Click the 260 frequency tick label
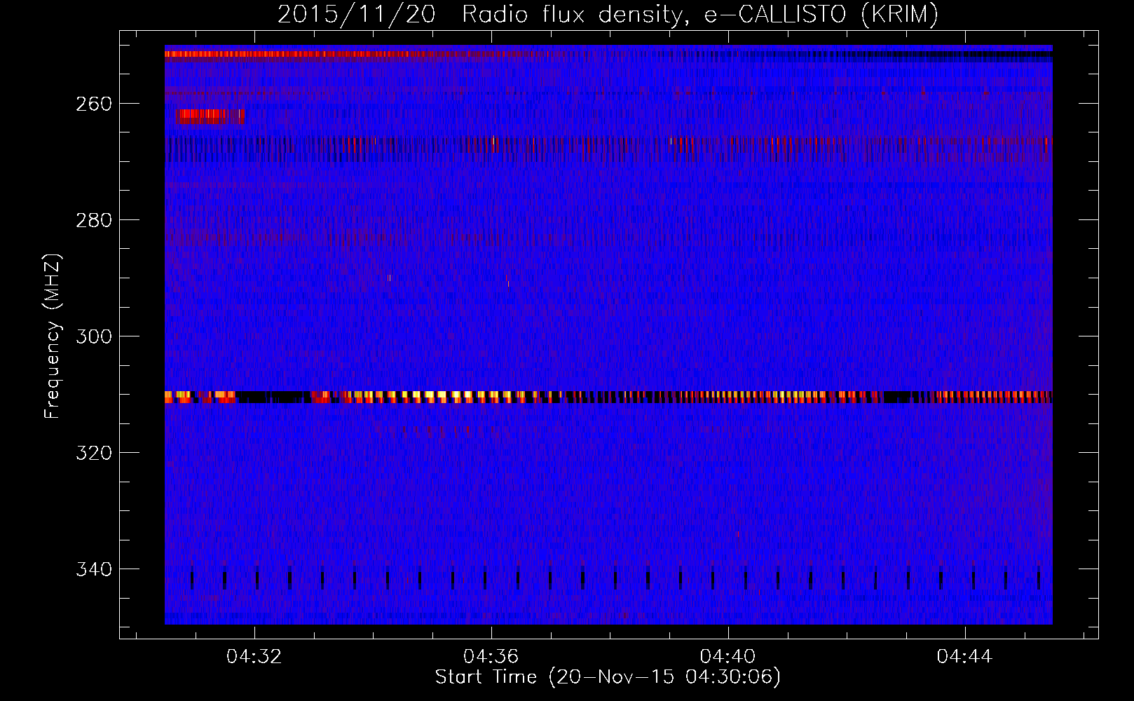1134x701 pixels. point(93,104)
